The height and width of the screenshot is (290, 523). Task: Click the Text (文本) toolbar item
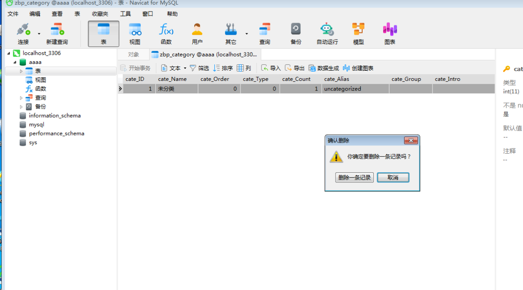171,68
